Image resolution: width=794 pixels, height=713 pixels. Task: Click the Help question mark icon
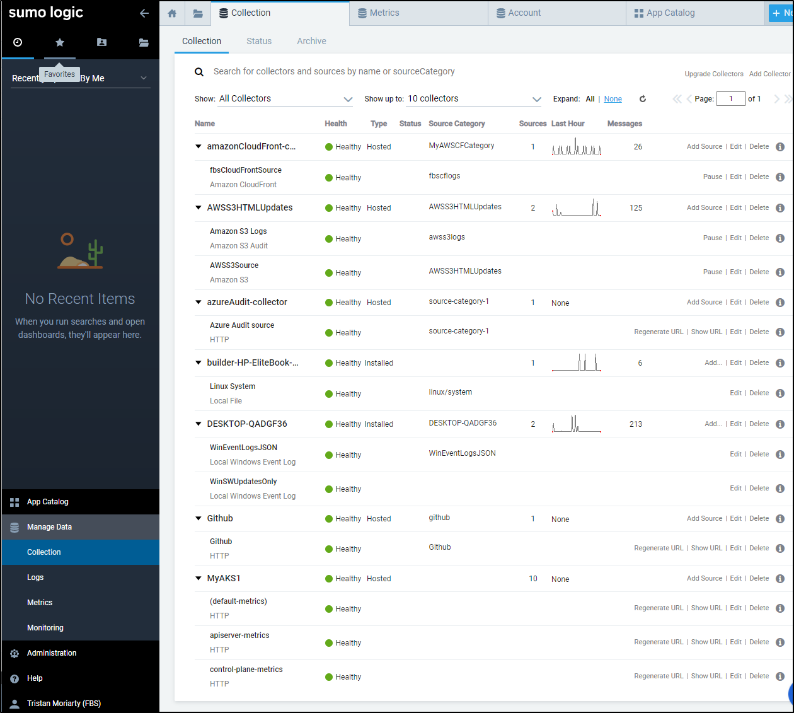point(14,679)
